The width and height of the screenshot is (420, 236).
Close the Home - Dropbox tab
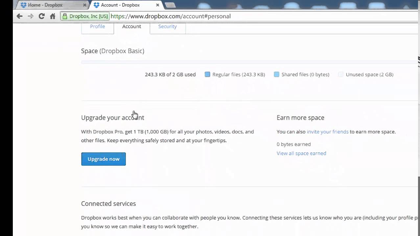[85, 5]
